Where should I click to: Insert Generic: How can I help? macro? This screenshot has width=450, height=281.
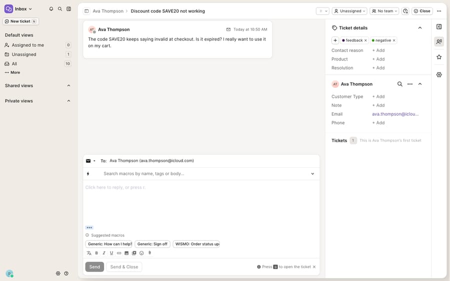point(109,244)
